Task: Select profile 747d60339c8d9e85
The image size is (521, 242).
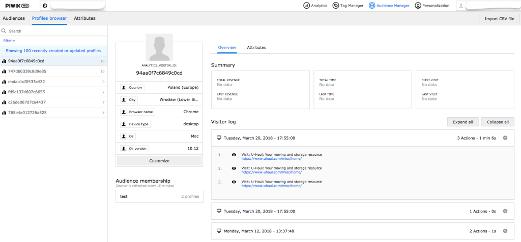Action: [x=53, y=71]
